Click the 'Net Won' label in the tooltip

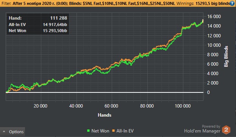[17, 31]
